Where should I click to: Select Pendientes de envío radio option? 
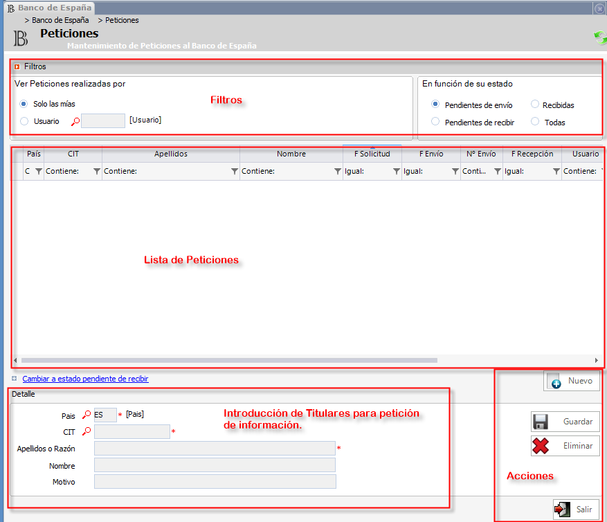[435, 104]
